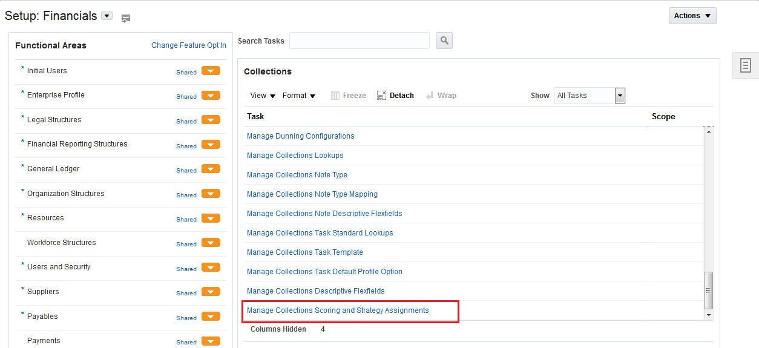Select the Organization Structures functional area

point(66,194)
